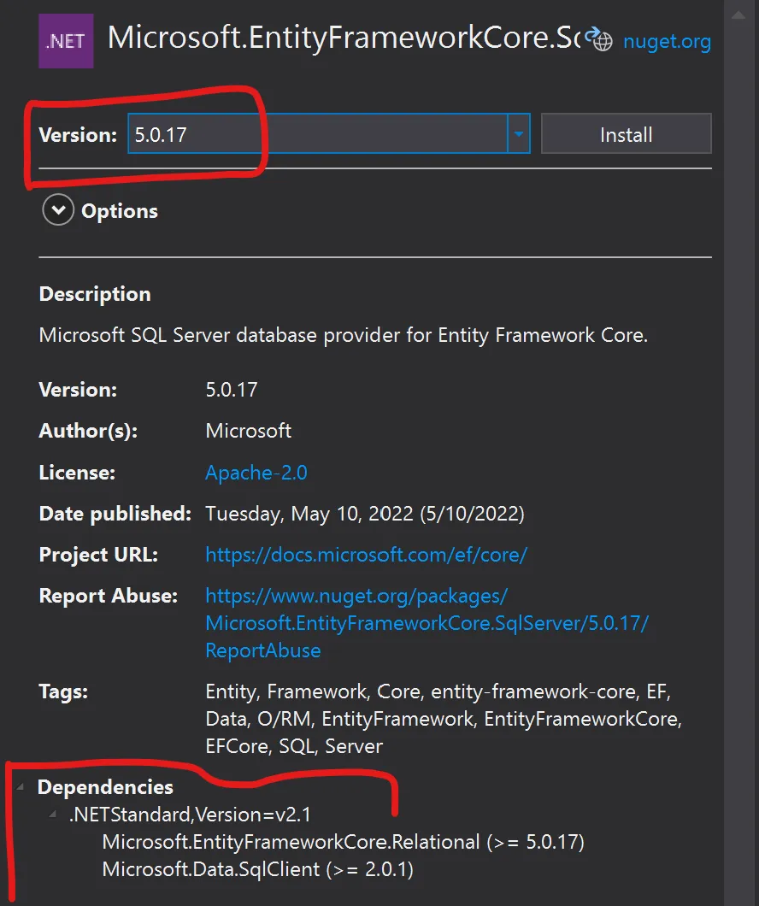Click the Description heading

pyautogui.click(x=95, y=294)
